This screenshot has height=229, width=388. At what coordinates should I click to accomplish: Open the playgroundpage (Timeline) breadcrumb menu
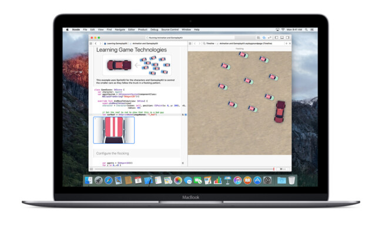pos(245,43)
